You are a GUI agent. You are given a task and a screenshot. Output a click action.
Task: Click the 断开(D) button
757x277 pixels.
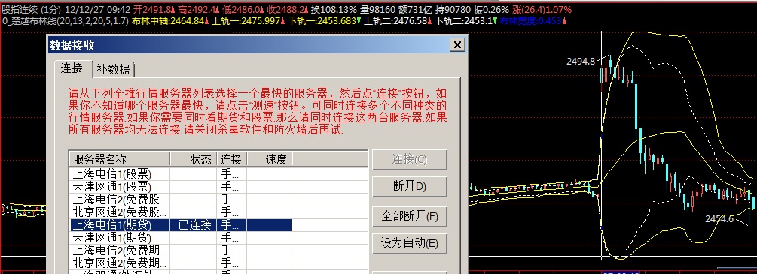click(410, 187)
